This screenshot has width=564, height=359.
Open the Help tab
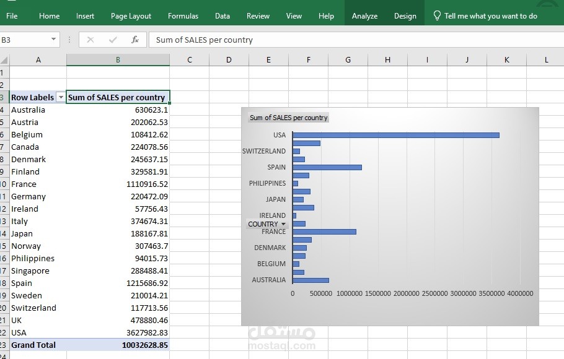pos(326,16)
